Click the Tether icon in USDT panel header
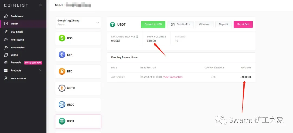This screenshot has width=293, height=133. pos(113,24)
